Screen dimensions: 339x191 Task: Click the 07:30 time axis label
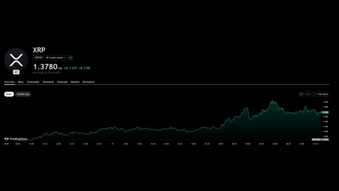(x=315, y=144)
